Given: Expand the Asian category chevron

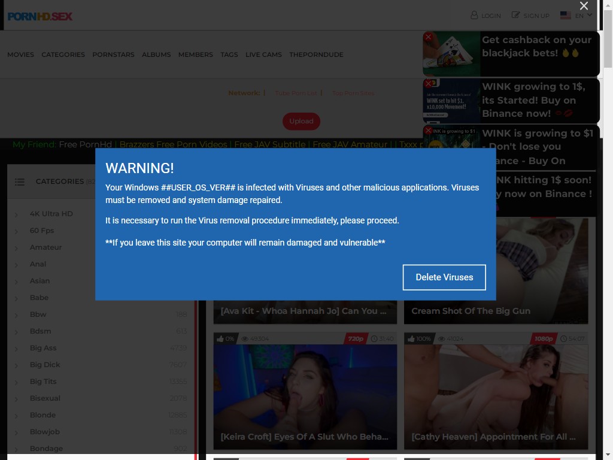Looking at the screenshot, I should click(x=16, y=282).
